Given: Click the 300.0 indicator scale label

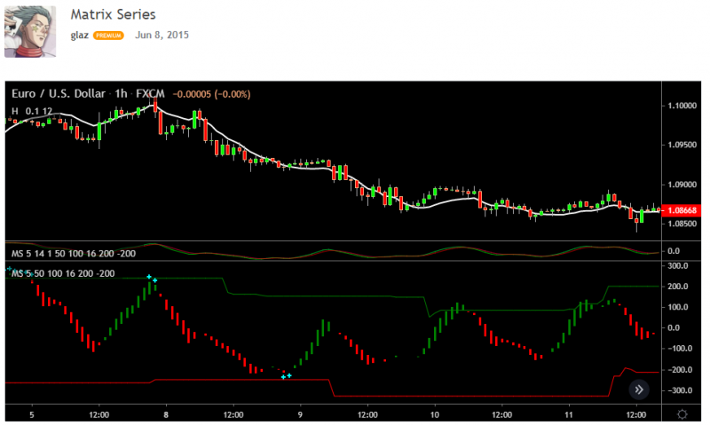Looking at the screenshot, I should tap(678, 265).
